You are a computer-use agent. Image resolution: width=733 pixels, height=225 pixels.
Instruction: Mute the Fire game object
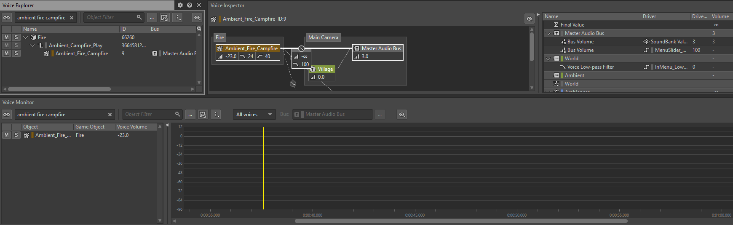click(x=6, y=37)
